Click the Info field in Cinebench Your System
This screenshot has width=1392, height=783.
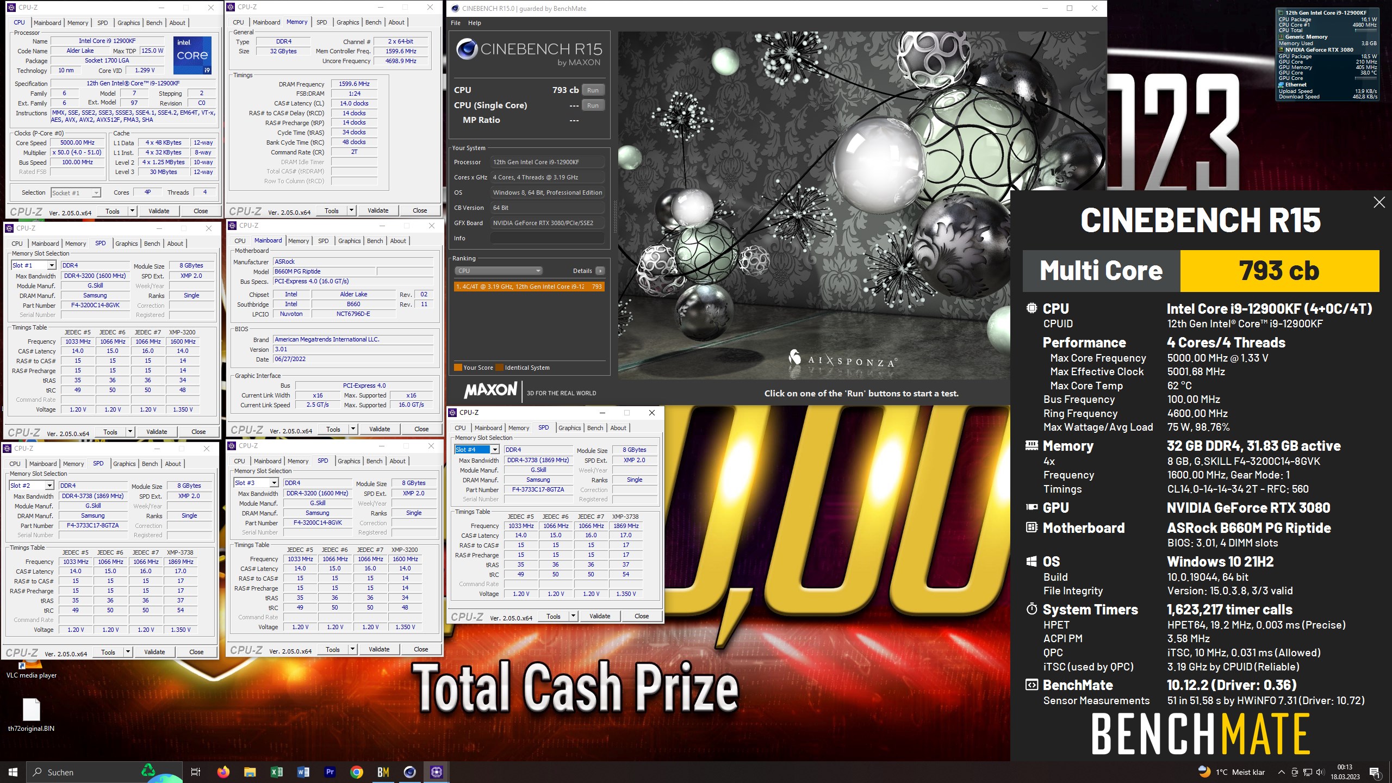click(547, 238)
